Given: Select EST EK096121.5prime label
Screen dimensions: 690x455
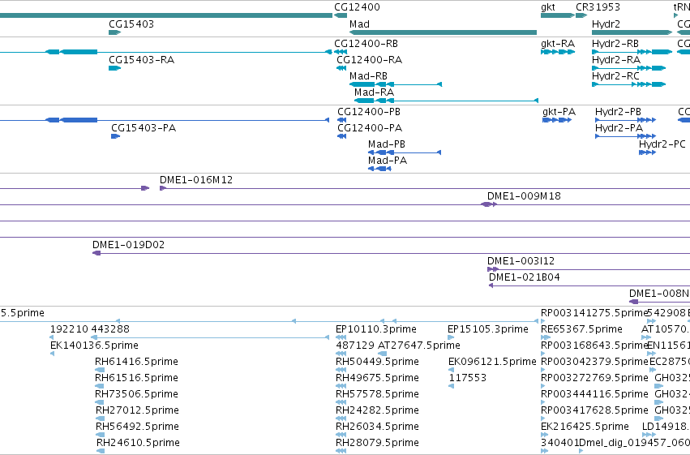Looking at the screenshot, I should [x=492, y=362].
